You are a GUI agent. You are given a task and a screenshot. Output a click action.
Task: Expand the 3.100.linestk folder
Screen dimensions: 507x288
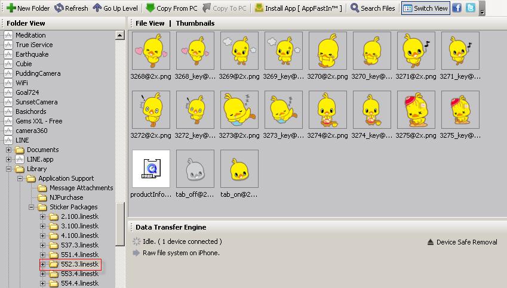42,226
